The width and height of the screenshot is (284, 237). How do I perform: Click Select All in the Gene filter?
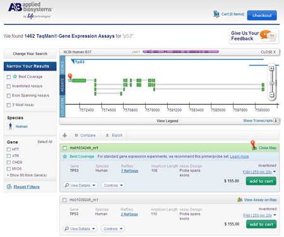(45, 142)
